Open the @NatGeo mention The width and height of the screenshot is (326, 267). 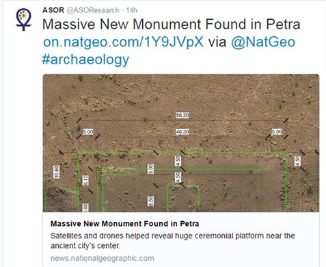point(263,42)
